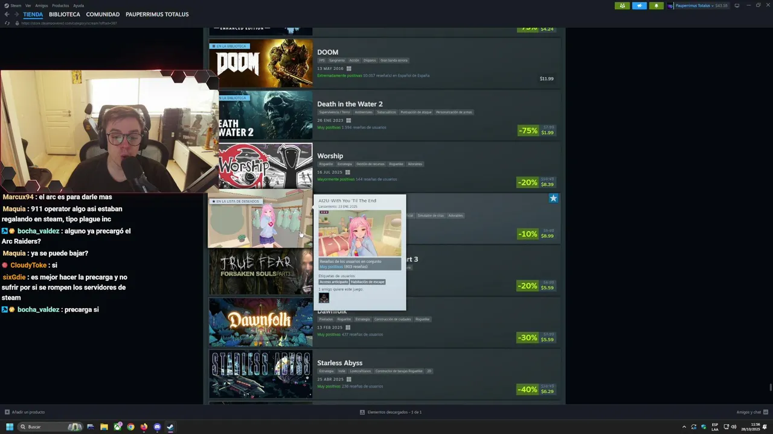Click the user avatar in the top bar
Image resolution: width=773 pixels, height=434 pixels.
(671, 5)
